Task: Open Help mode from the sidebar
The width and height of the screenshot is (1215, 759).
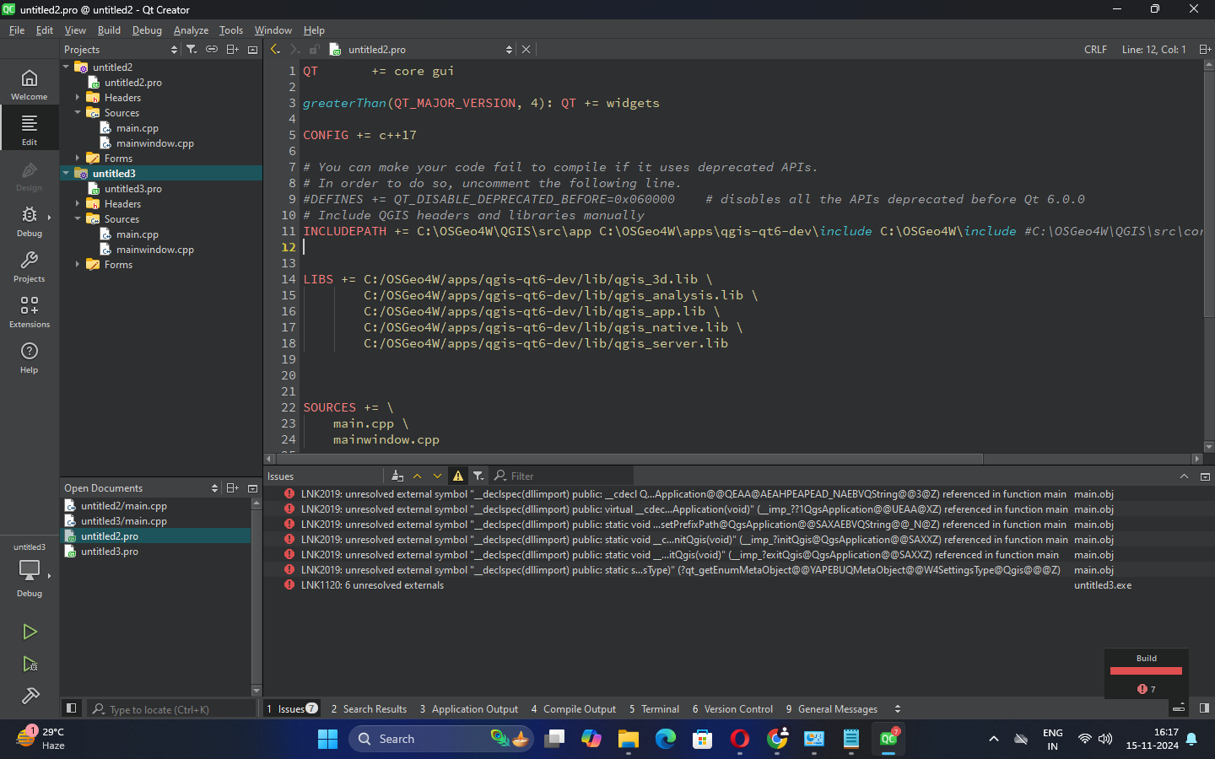Action: 30,356
